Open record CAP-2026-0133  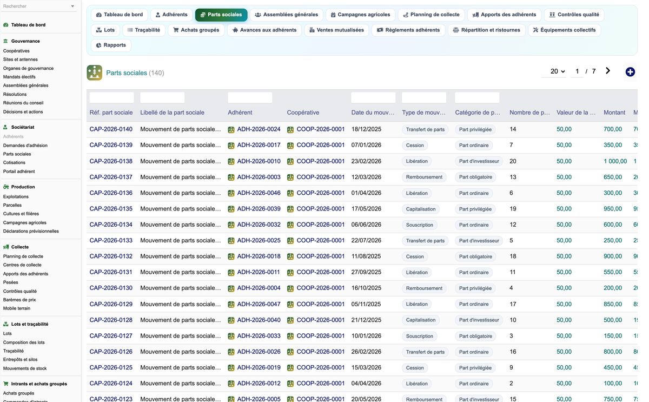point(111,240)
